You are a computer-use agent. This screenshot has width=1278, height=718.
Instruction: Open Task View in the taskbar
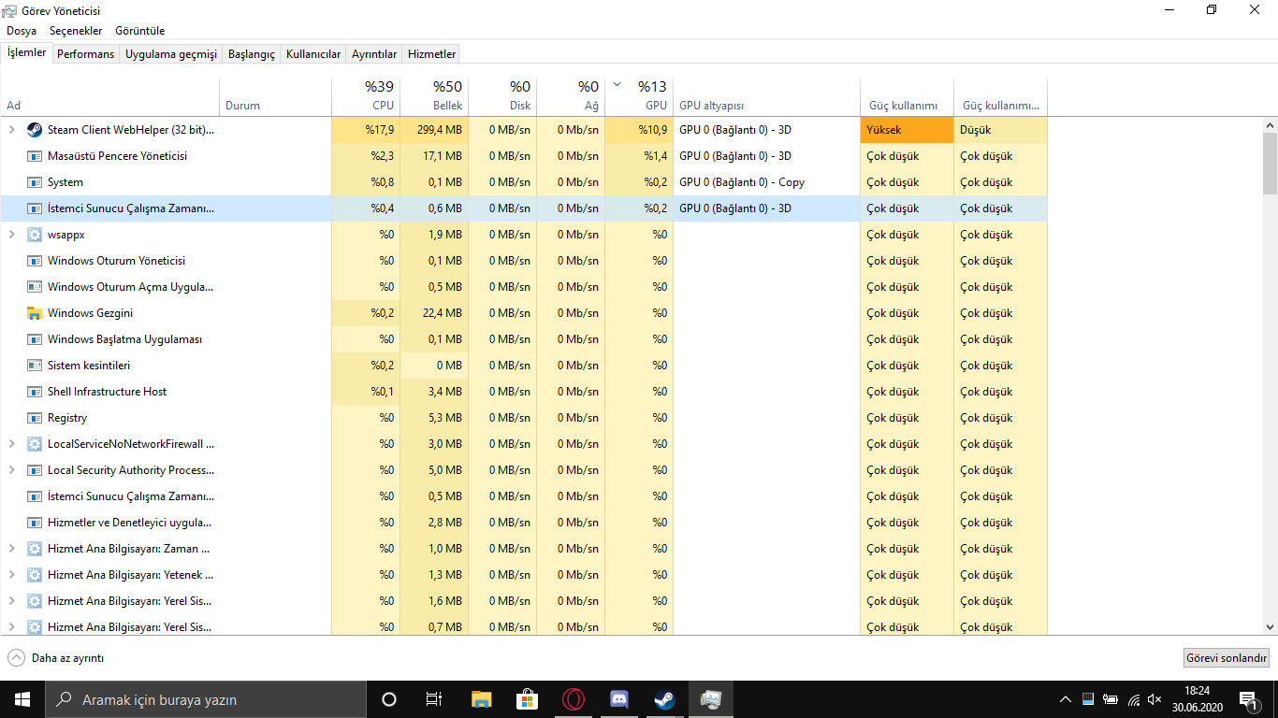[x=434, y=699]
